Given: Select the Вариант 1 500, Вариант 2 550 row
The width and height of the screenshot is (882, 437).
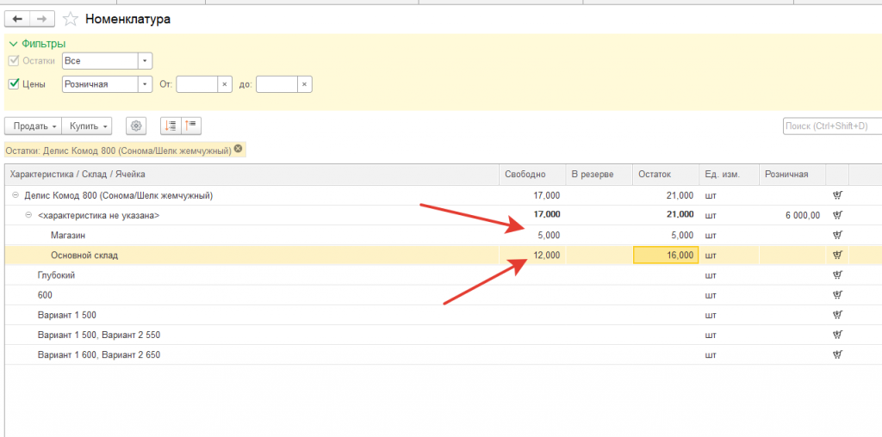Looking at the screenshot, I should pyautogui.click(x=444, y=335).
